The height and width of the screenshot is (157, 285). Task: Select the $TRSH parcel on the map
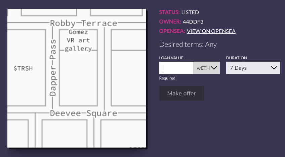23,68
